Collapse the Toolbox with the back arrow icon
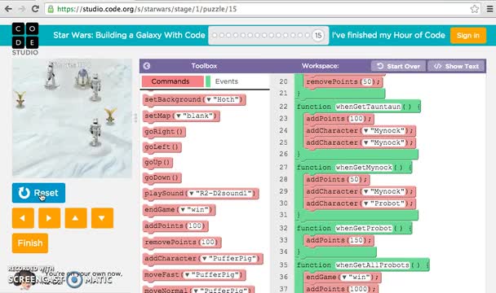Screen dimensions: 496x293 [x=147, y=66]
